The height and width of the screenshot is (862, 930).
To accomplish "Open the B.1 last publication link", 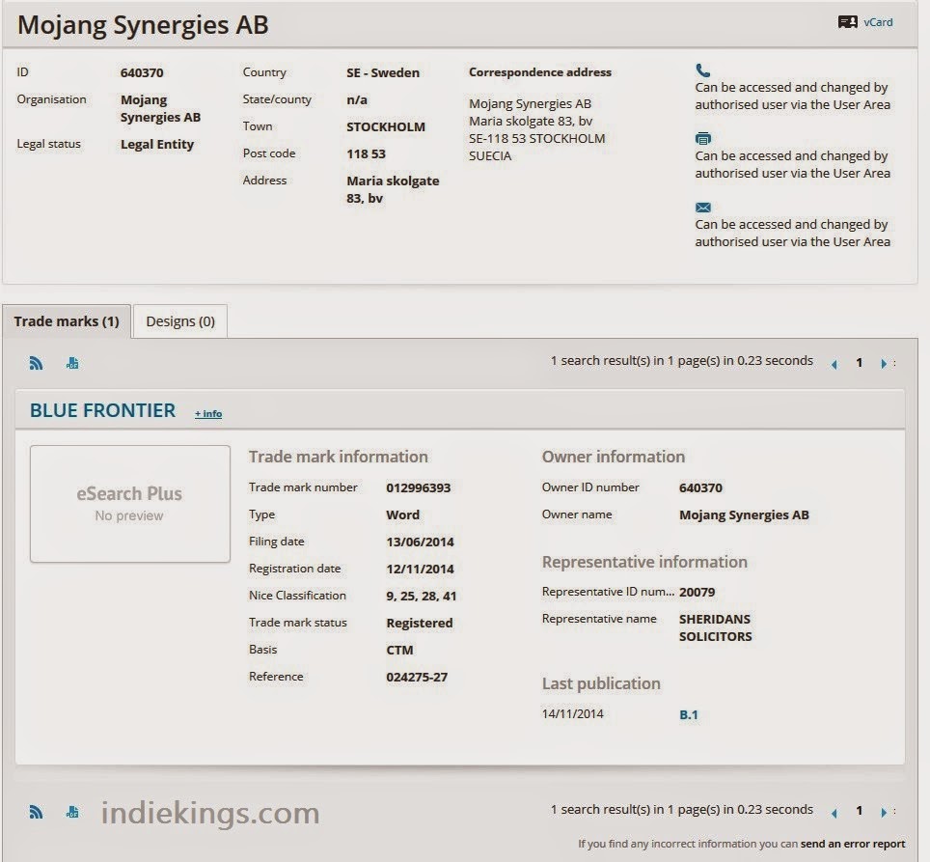I will [x=689, y=715].
